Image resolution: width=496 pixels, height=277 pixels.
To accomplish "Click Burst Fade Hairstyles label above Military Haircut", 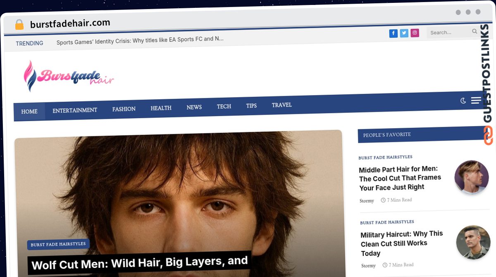I will click(387, 222).
